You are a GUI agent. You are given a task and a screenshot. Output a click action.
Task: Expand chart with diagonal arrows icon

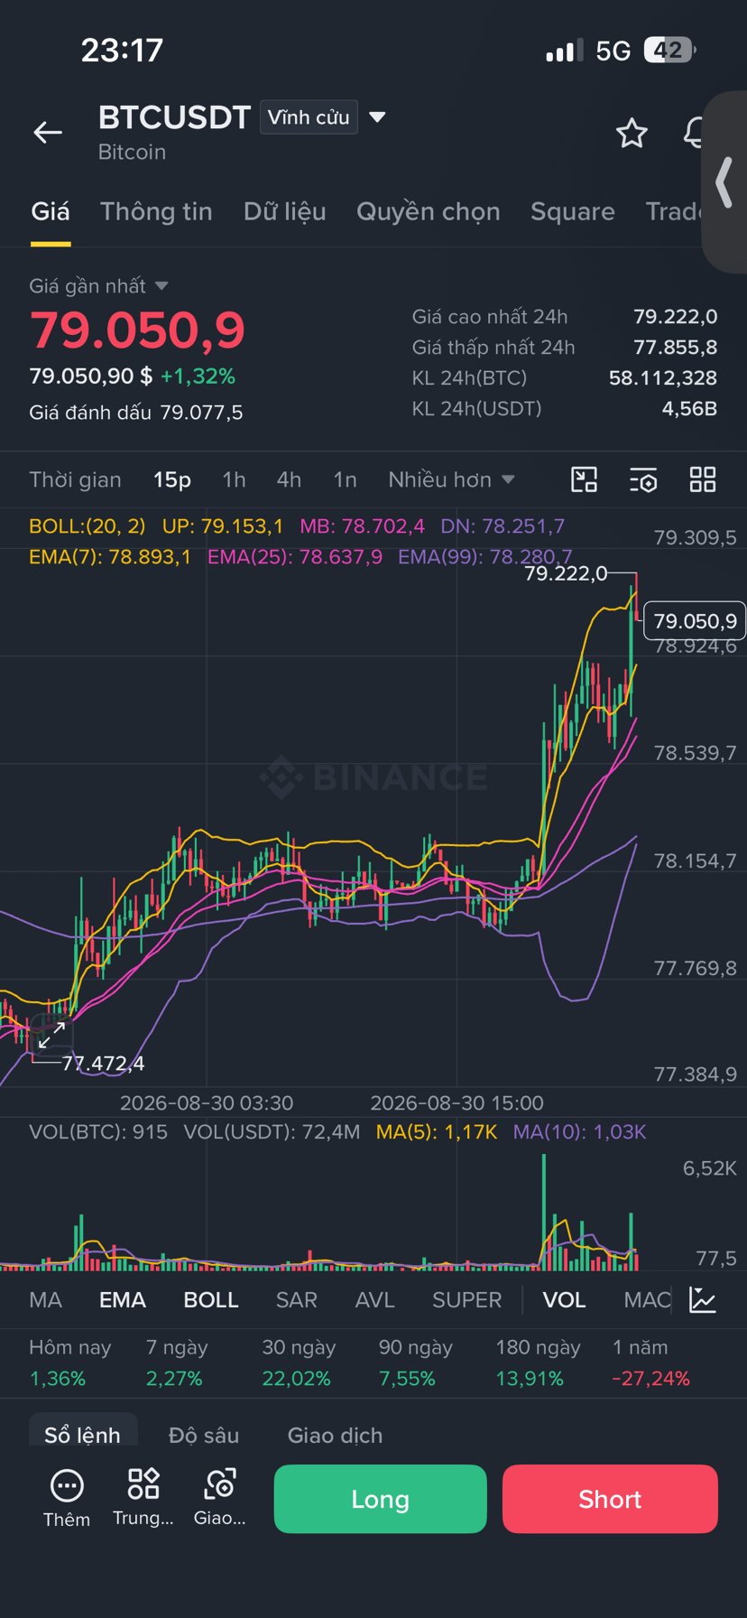click(51, 1035)
